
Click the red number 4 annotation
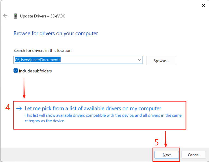tap(8, 107)
